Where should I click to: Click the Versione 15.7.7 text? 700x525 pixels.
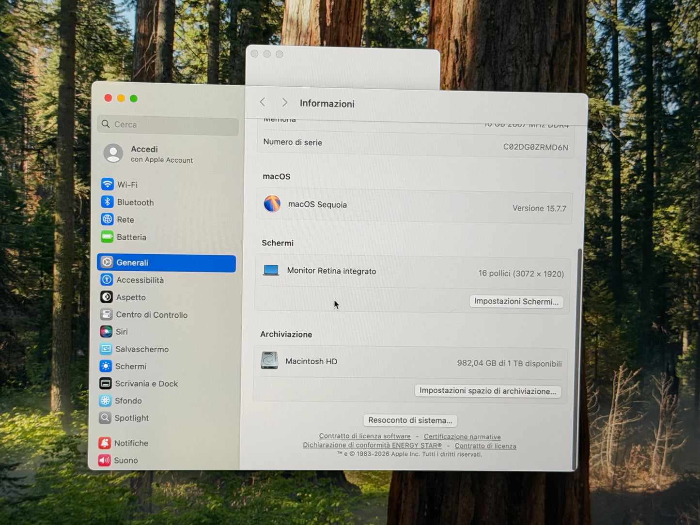point(539,208)
